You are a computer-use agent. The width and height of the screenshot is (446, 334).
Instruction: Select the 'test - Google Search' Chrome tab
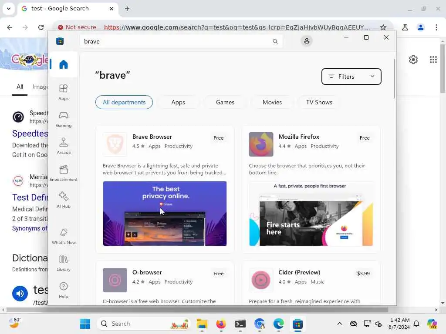68,9
